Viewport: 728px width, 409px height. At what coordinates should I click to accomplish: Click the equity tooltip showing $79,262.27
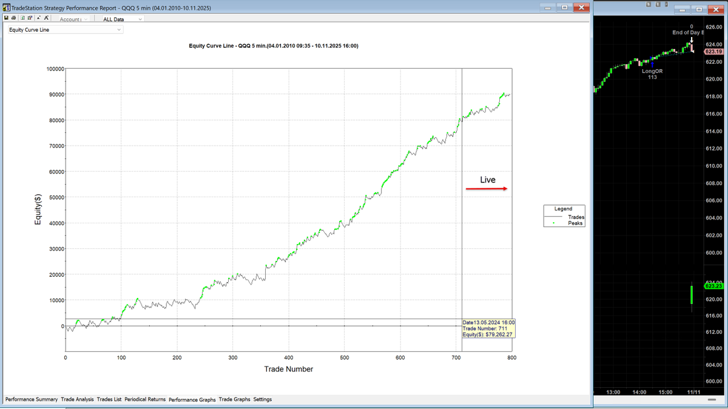pos(488,328)
